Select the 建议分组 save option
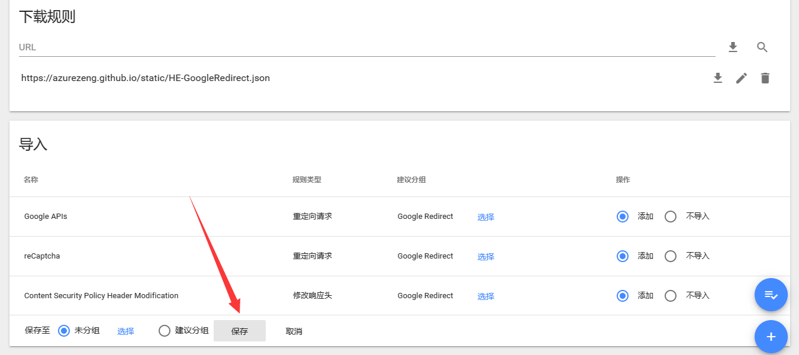This screenshot has height=355, width=799. pos(165,331)
